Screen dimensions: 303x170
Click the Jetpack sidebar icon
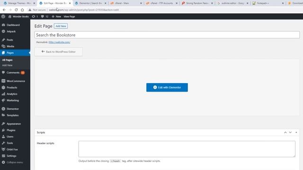[3, 31]
